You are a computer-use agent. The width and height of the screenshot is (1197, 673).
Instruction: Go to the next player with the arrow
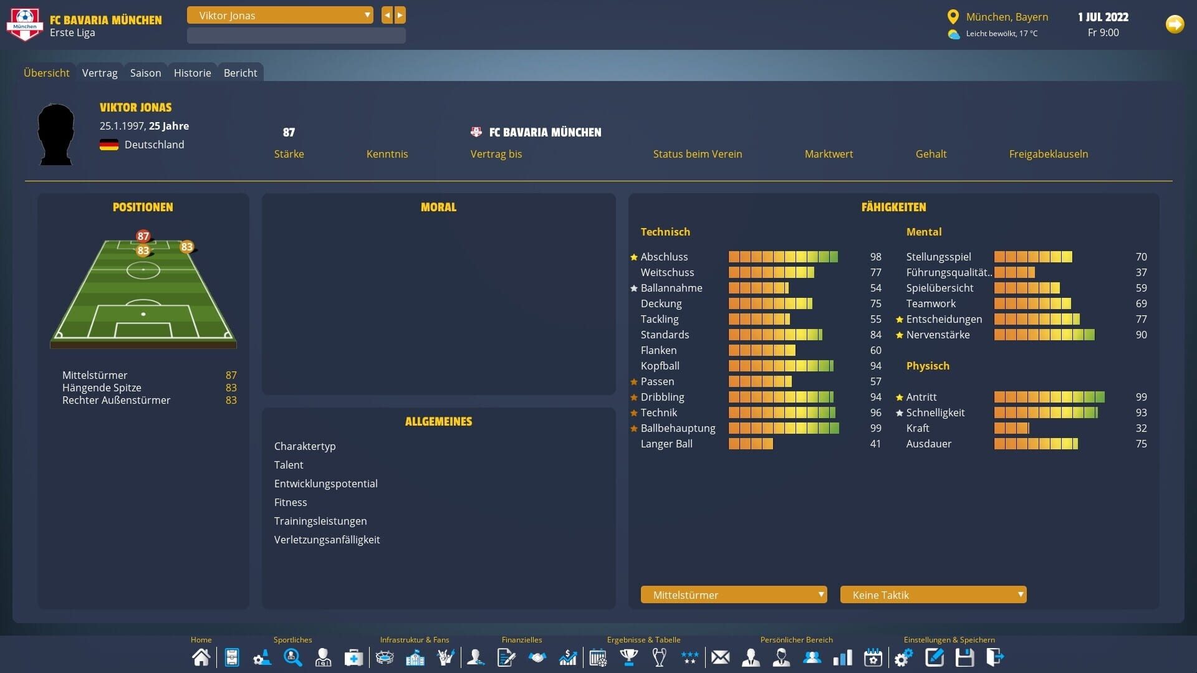click(400, 15)
